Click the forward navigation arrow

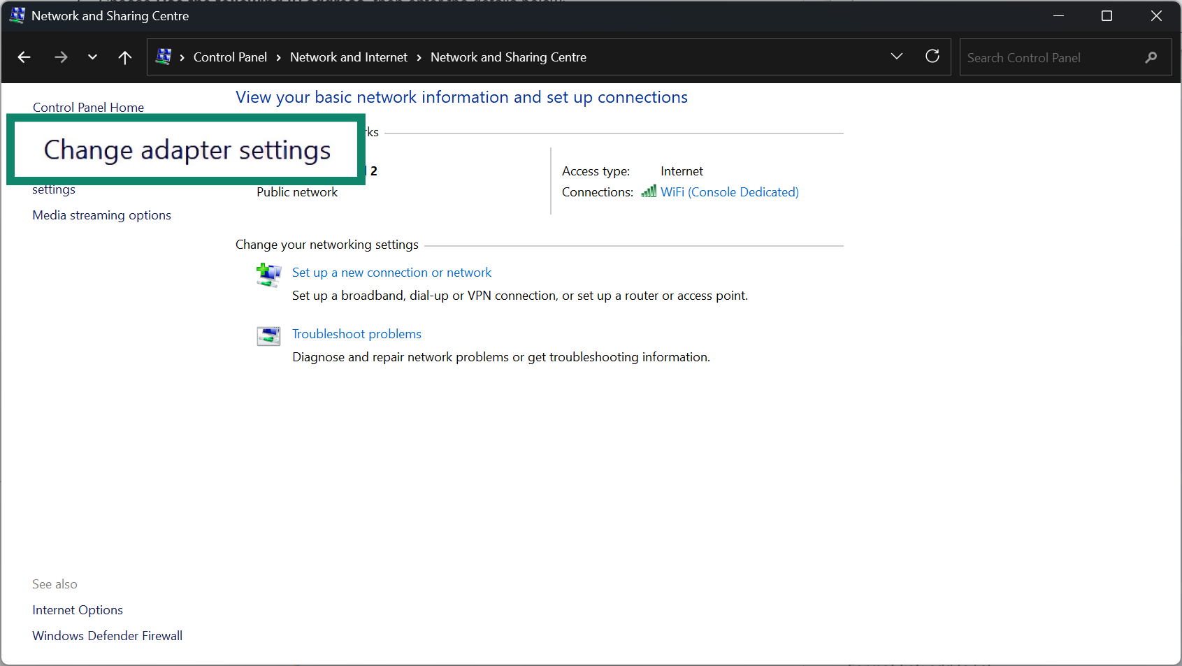click(x=61, y=57)
